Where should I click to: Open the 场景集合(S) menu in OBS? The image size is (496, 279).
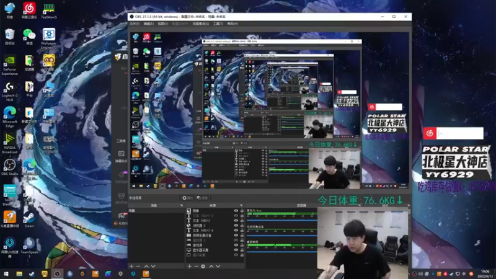[x=201, y=24]
